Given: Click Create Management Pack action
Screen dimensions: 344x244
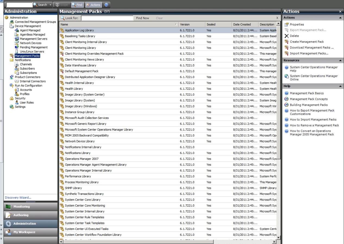Looking at the screenshot, I should (307, 42).
